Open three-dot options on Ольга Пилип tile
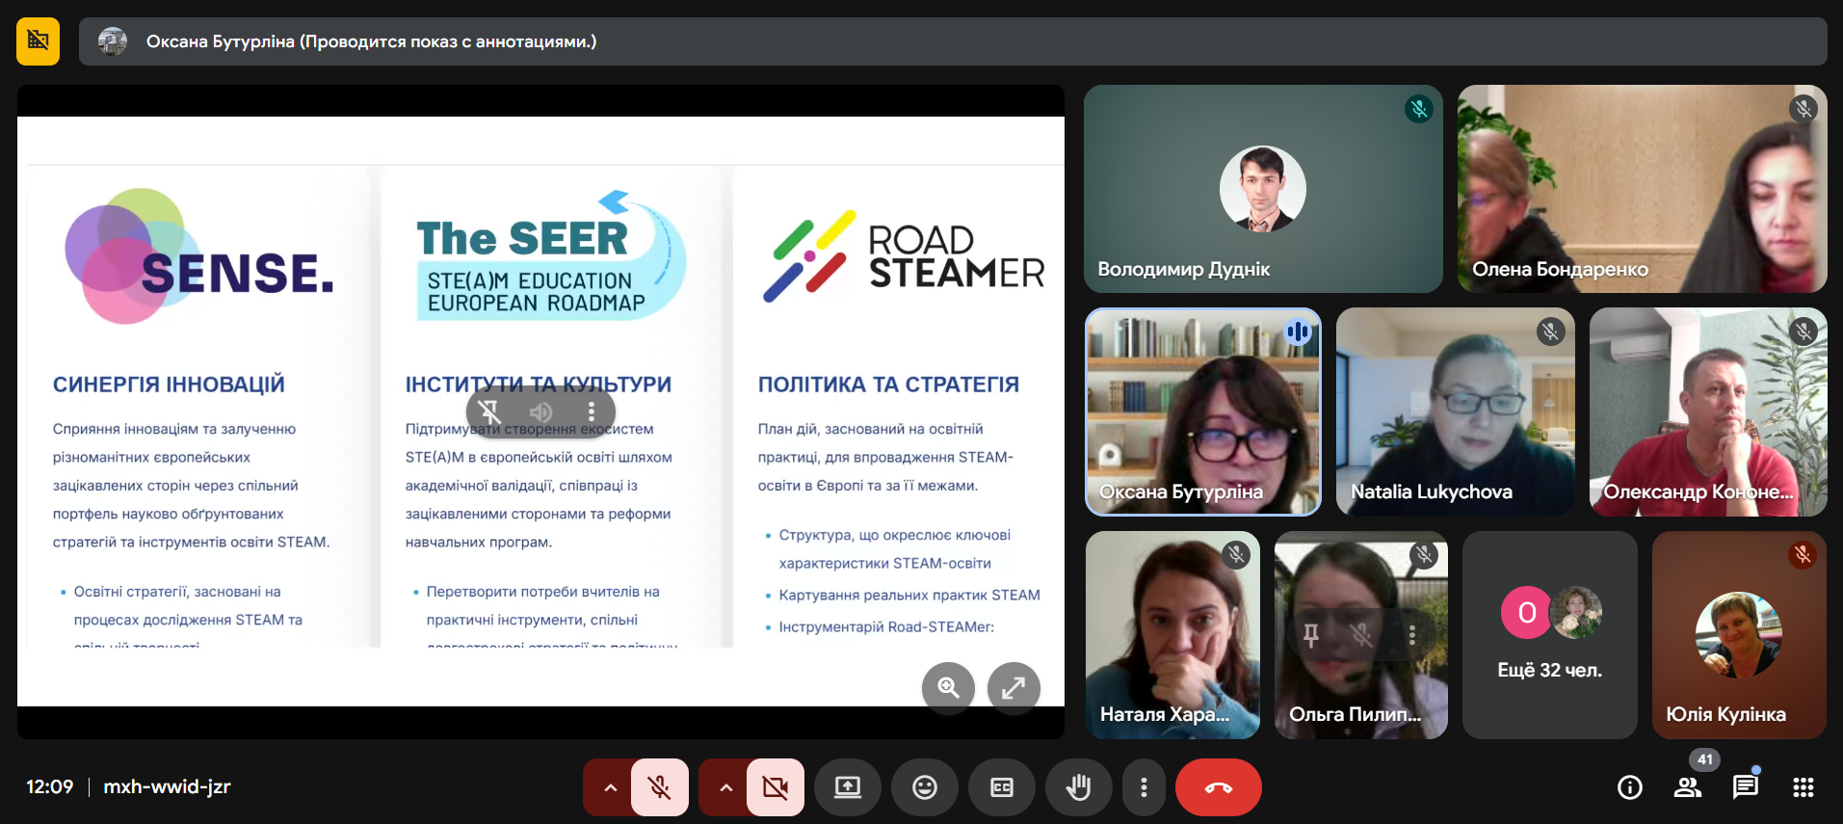 coord(1411,634)
